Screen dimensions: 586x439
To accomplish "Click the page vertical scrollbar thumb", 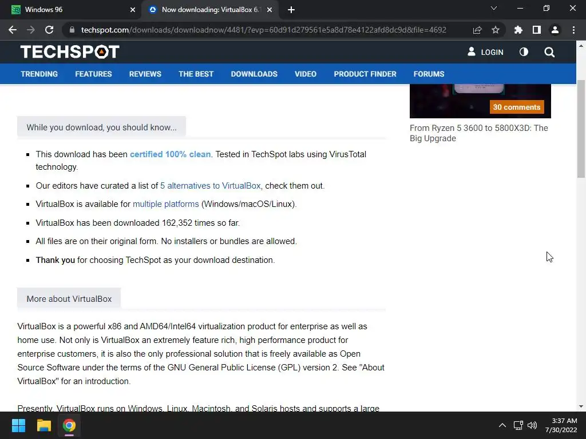I will click(x=581, y=129).
